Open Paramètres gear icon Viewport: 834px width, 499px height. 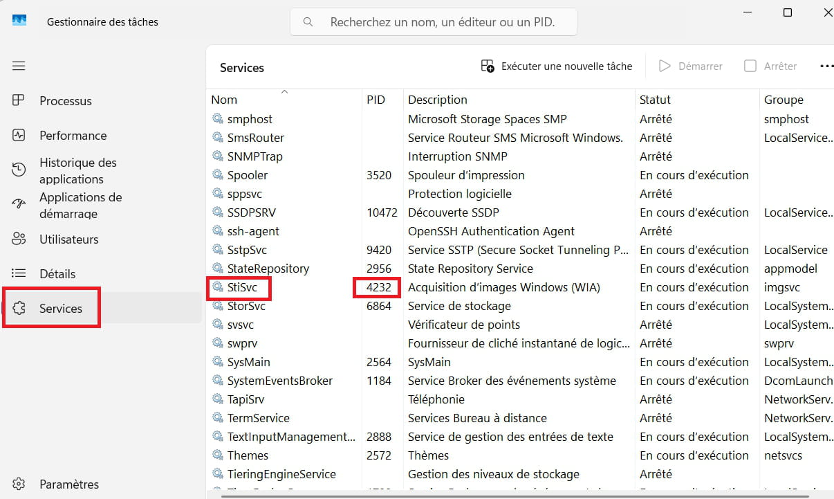point(19,484)
